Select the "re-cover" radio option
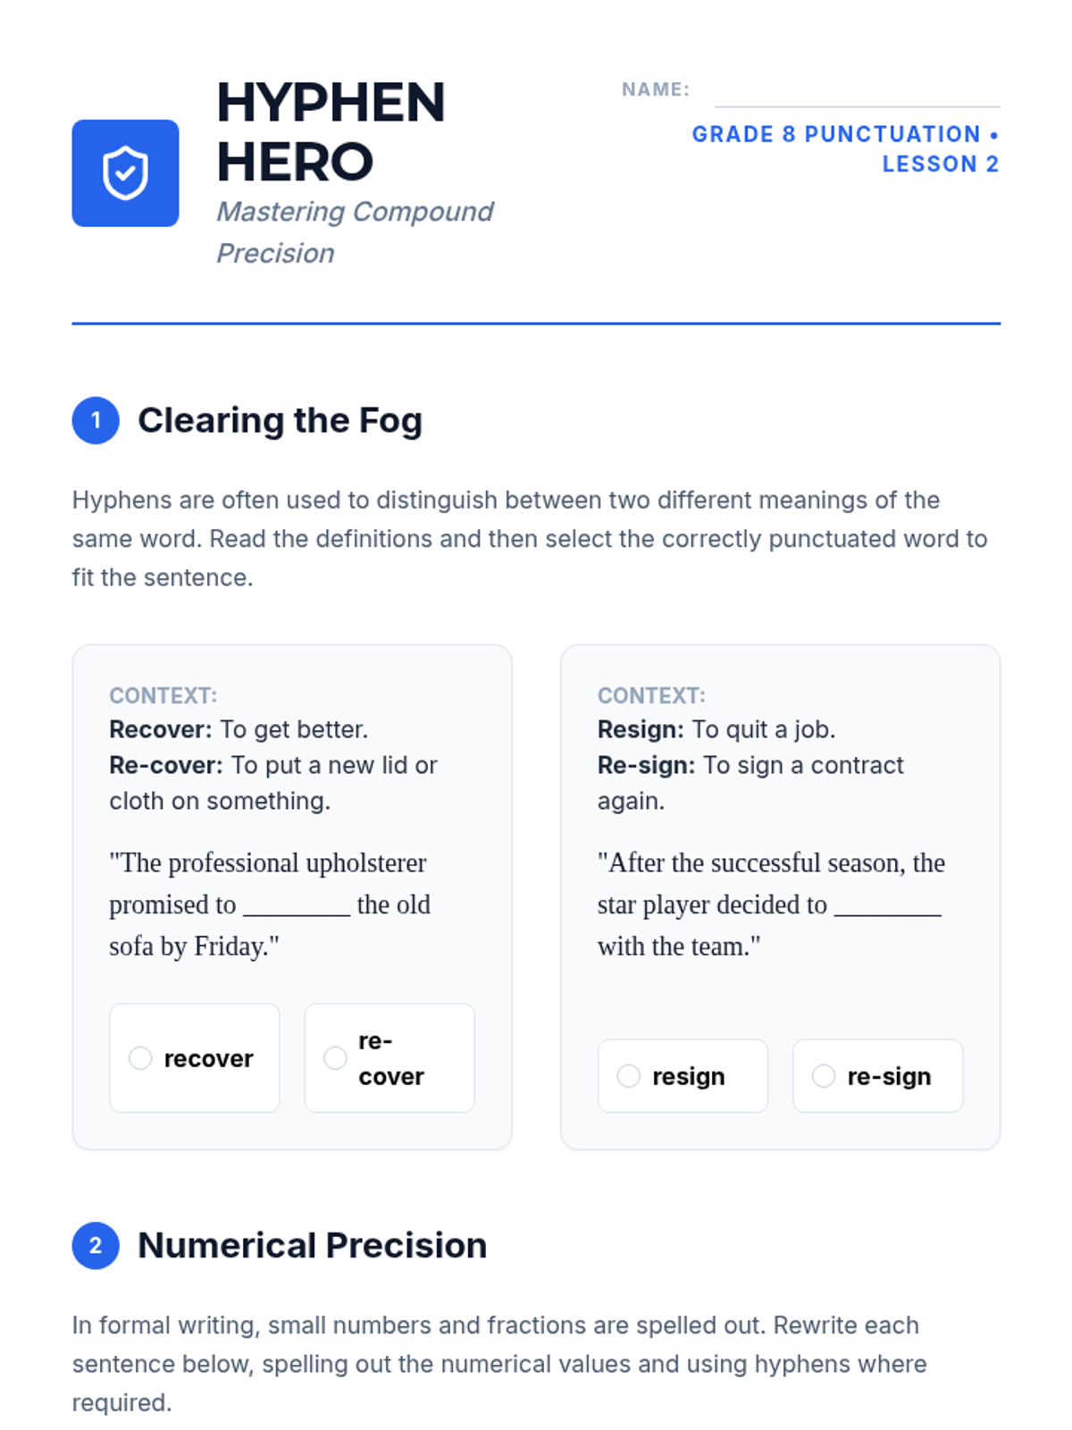This screenshot has height=1430, width=1072. [335, 1058]
